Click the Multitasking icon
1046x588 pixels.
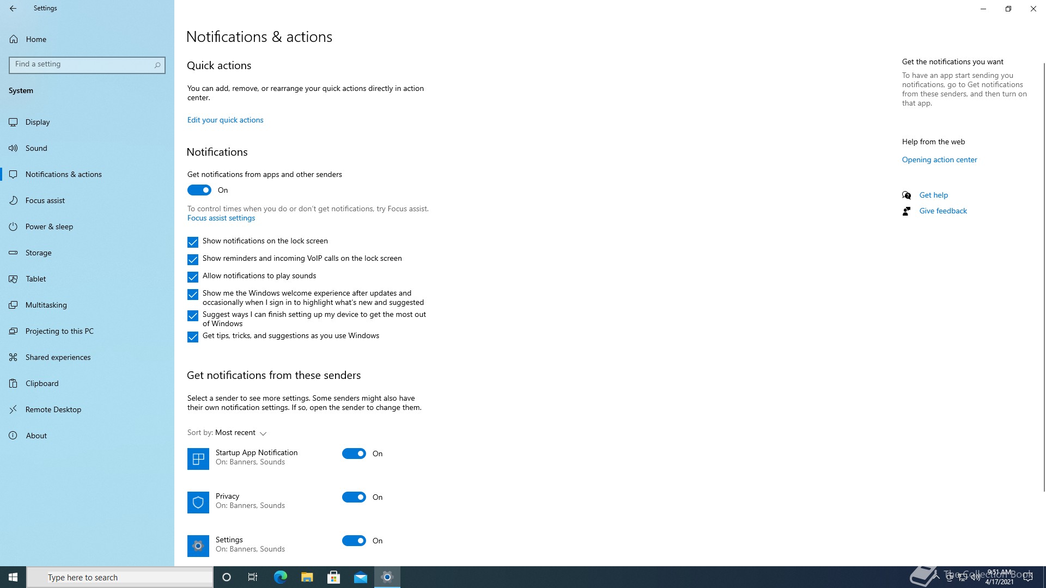point(14,305)
